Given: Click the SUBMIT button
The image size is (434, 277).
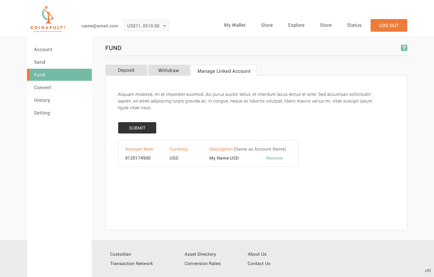Looking at the screenshot, I should point(137,128).
